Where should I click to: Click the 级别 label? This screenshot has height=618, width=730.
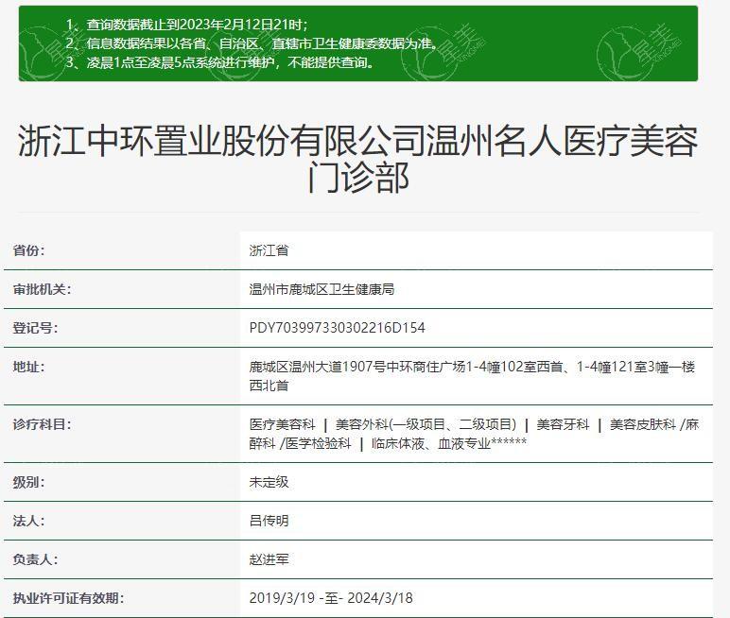tap(29, 482)
